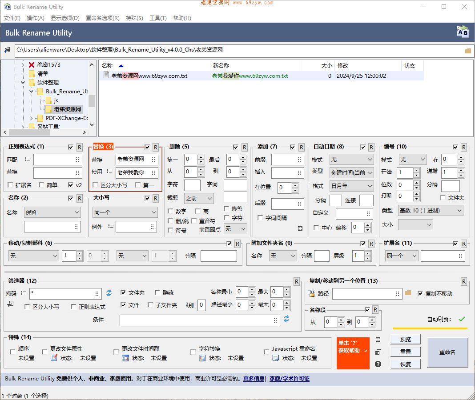Open the 操作(A) menu
Viewport: 475px width, 400px height.
pos(36,18)
